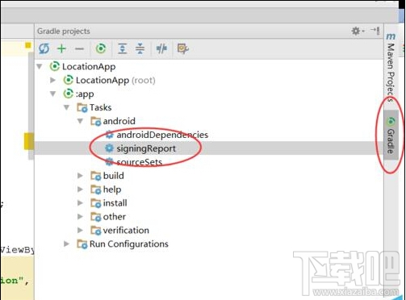The width and height of the screenshot is (406, 300).
Task: Expand the other tasks folder
Action: point(80,217)
